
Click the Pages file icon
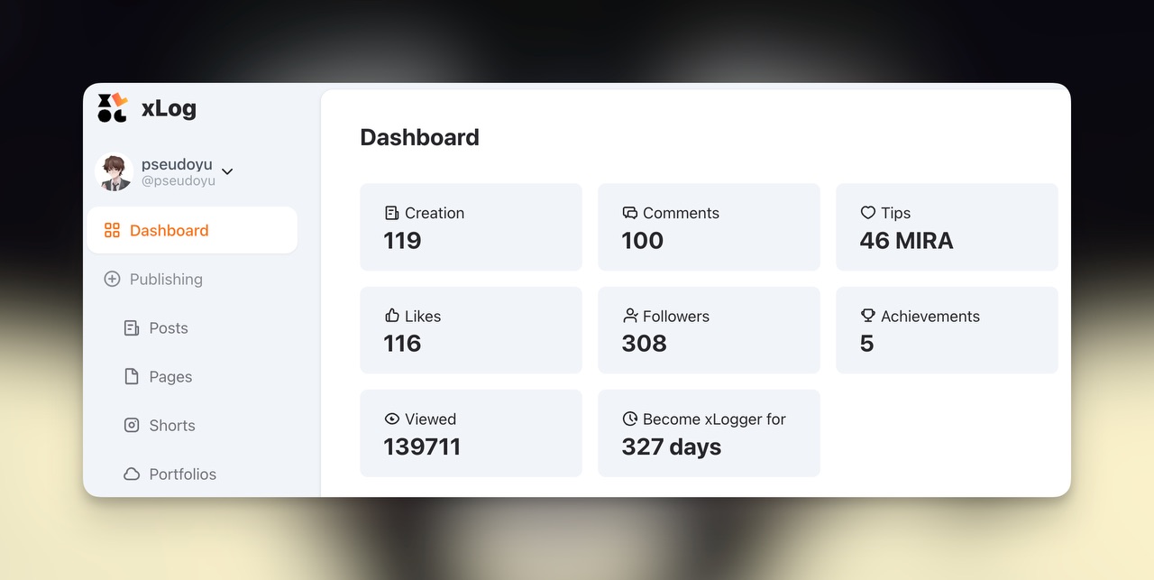coord(132,376)
